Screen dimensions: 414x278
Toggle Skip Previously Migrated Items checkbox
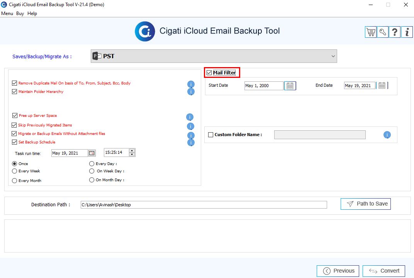[x=14, y=125]
